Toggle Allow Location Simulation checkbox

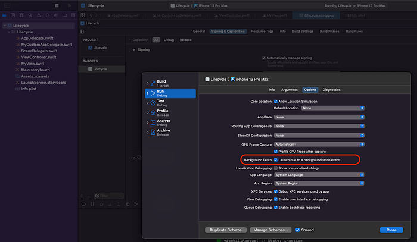click(276, 101)
